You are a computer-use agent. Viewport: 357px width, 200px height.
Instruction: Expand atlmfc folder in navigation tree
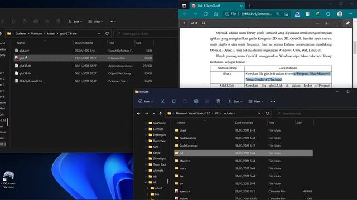(x=147, y=188)
